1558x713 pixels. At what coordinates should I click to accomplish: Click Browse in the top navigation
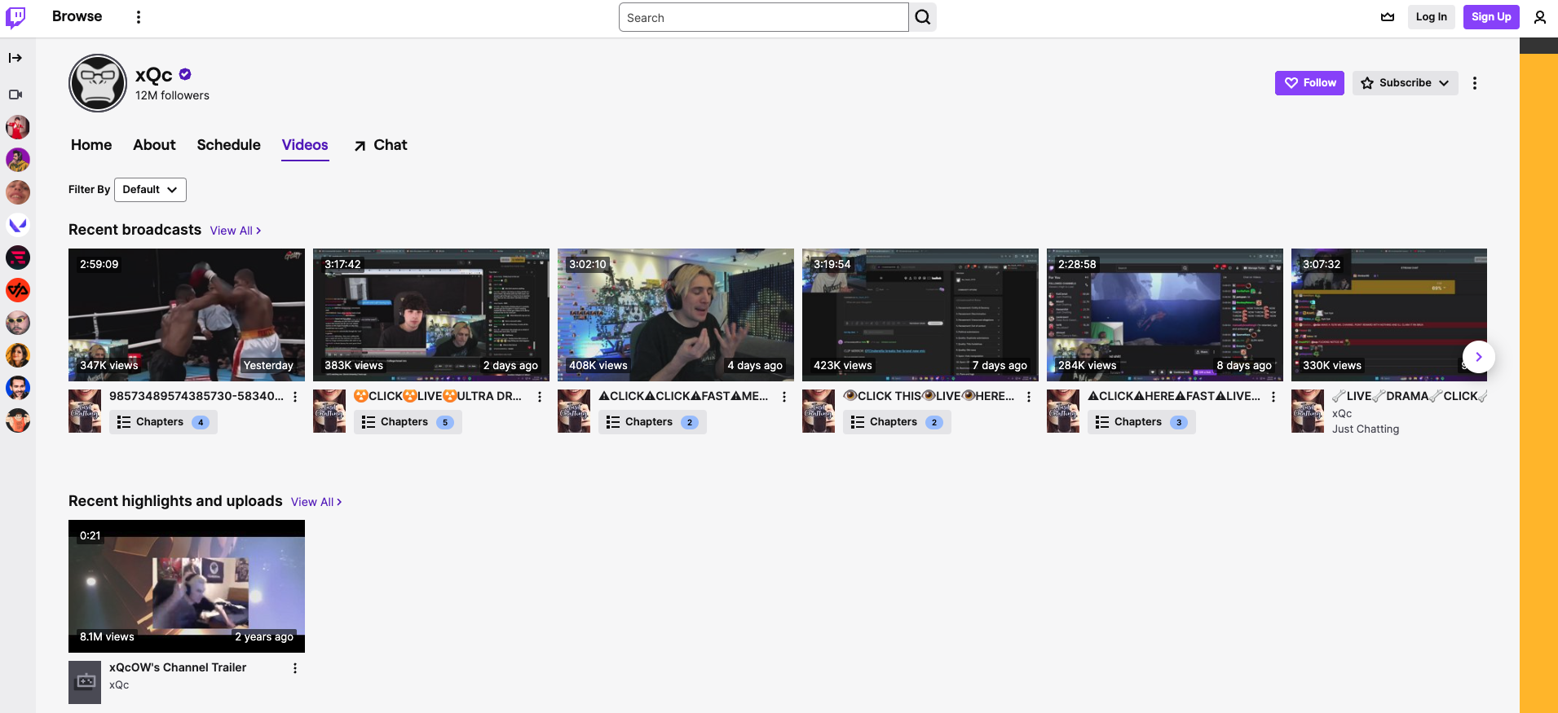pyautogui.click(x=77, y=16)
